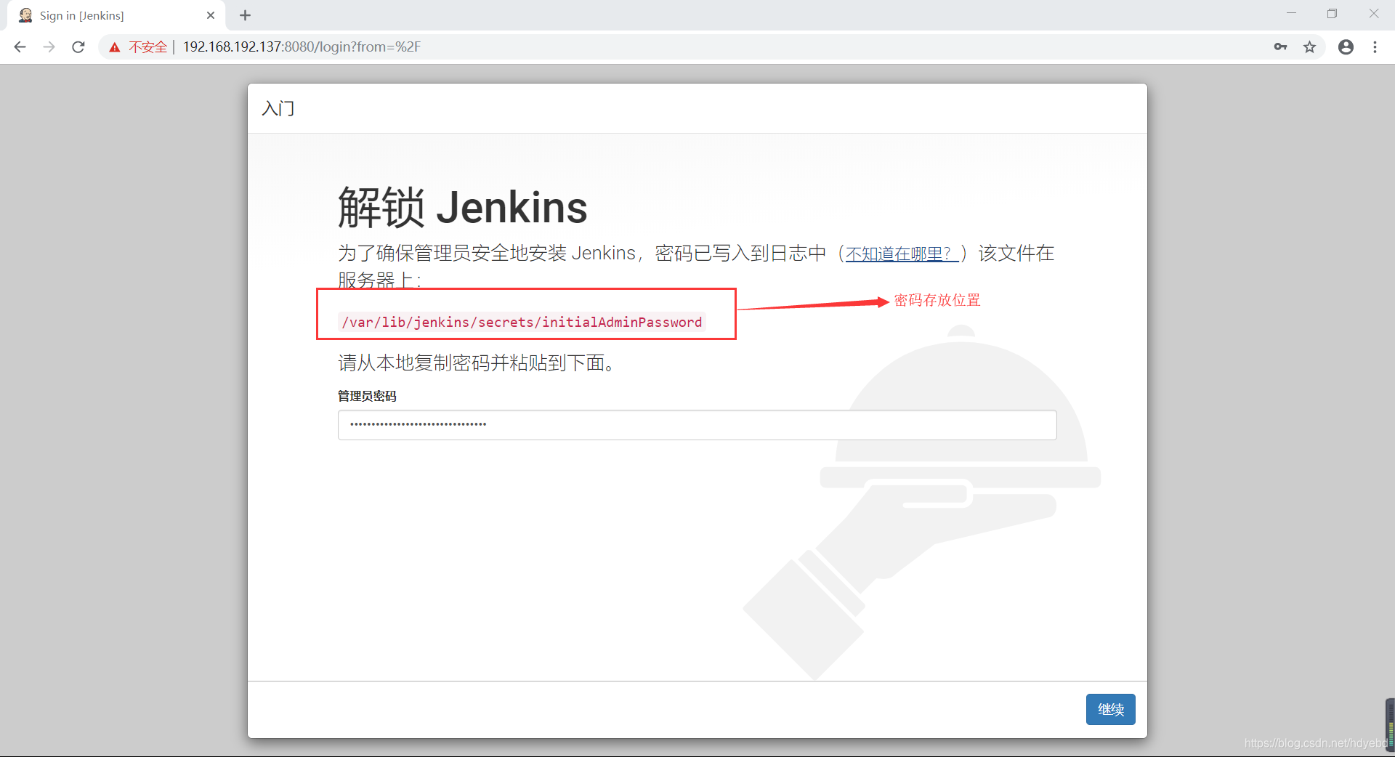Open a new browser tab
The height and width of the screenshot is (757, 1395).
(245, 15)
